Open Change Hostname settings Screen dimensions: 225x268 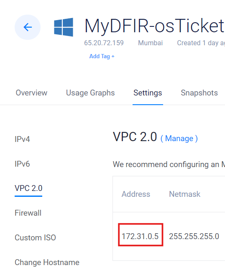point(47,263)
